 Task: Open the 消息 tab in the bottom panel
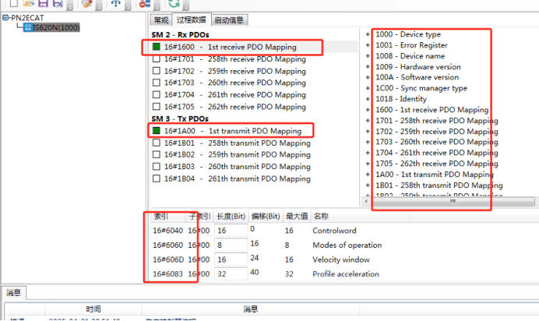[13, 292]
